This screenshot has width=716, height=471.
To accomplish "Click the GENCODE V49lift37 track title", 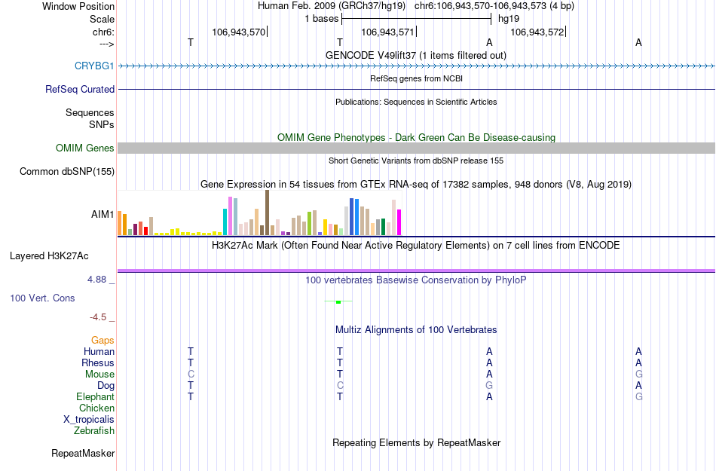I will pyautogui.click(x=416, y=55).
